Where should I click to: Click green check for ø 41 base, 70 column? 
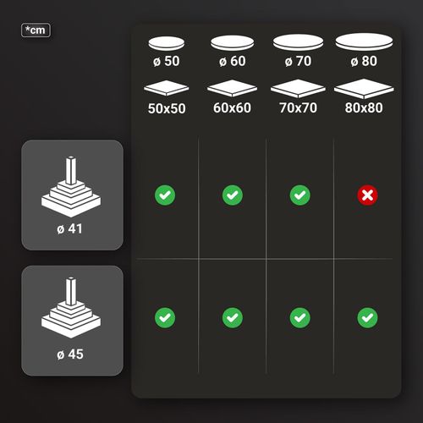coord(300,195)
